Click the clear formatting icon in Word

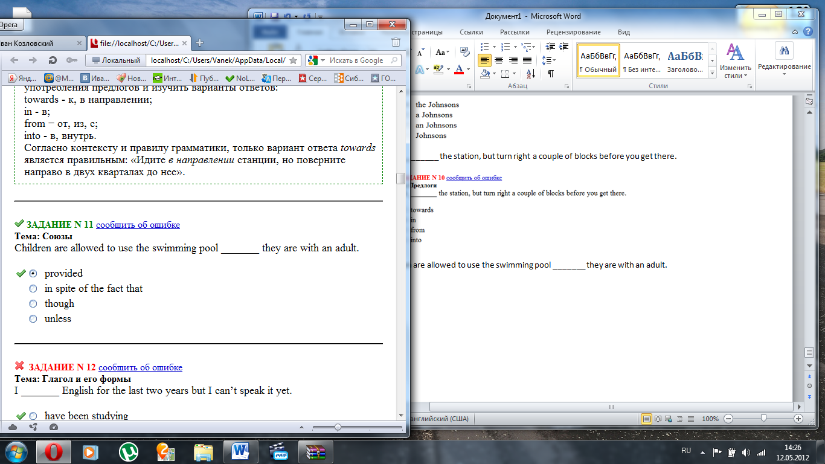coord(464,52)
